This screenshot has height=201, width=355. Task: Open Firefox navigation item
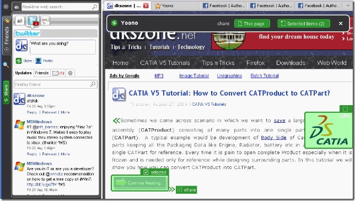pyautogui.click(x=255, y=63)
